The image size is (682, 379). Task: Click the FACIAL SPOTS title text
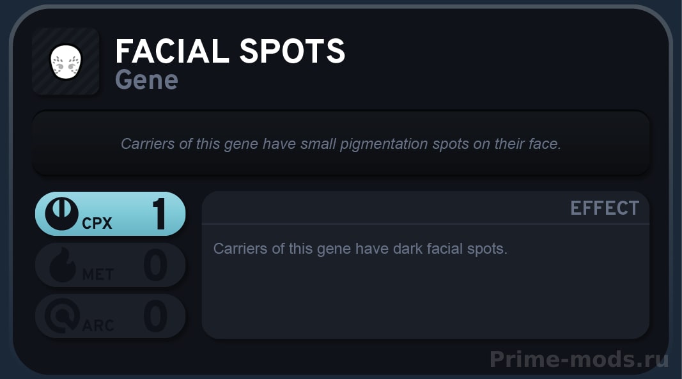(230, 51)
